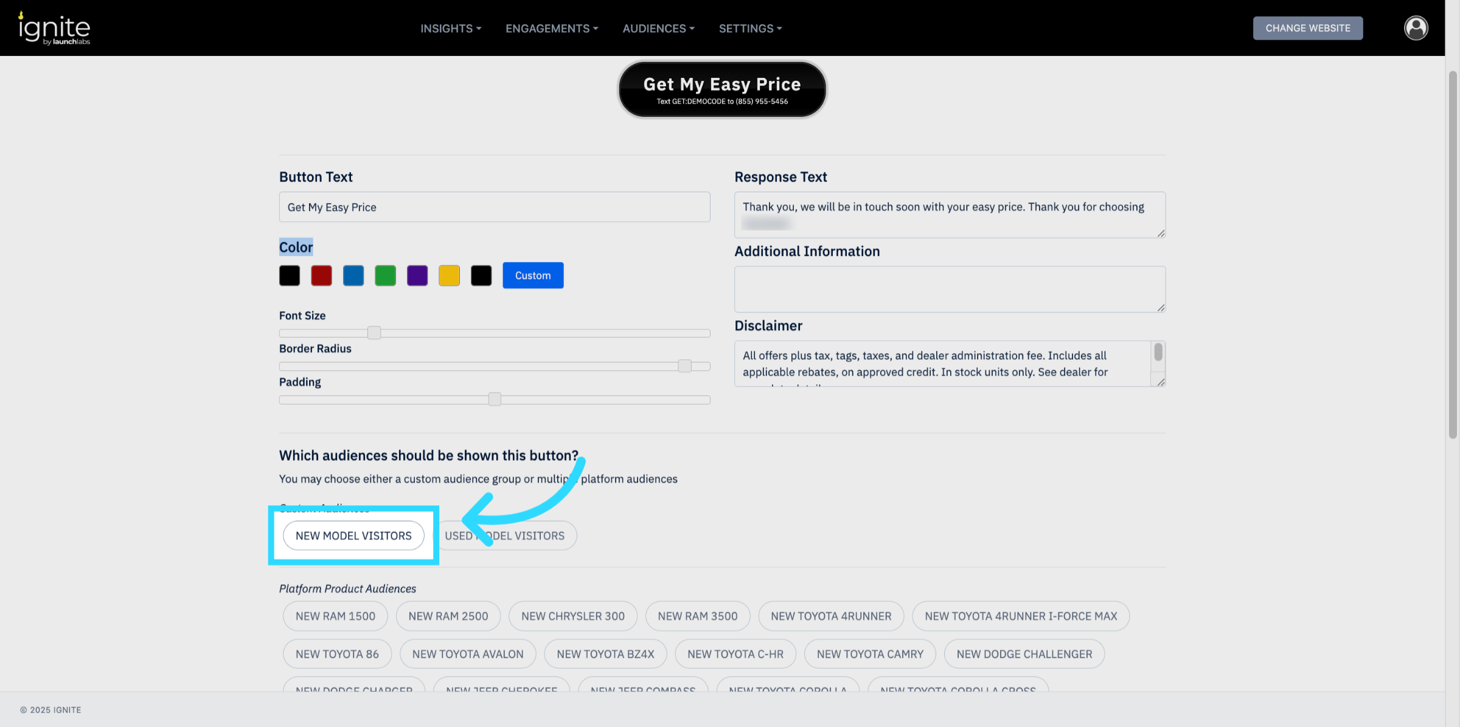Toggle New Toyota 4Runner I-Force Max audience
1460x727 pixels.
coord(1021,616)
